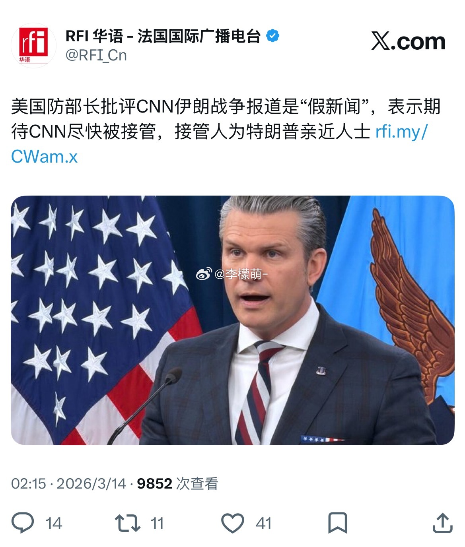Enlarge the press conference photo
Viewport: 465px width, 547px height.
232,320
